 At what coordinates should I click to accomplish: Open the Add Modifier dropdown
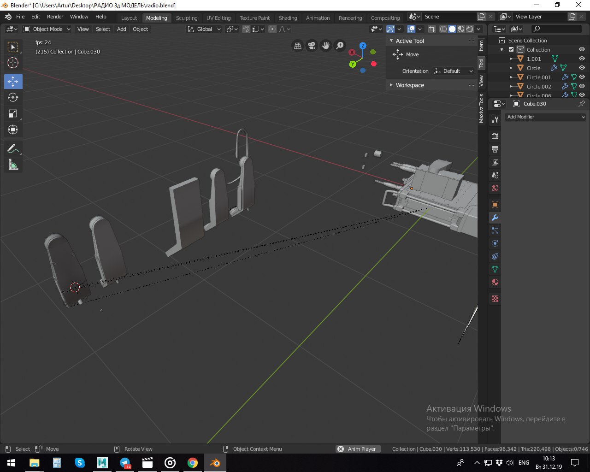[x=545, y=117]
